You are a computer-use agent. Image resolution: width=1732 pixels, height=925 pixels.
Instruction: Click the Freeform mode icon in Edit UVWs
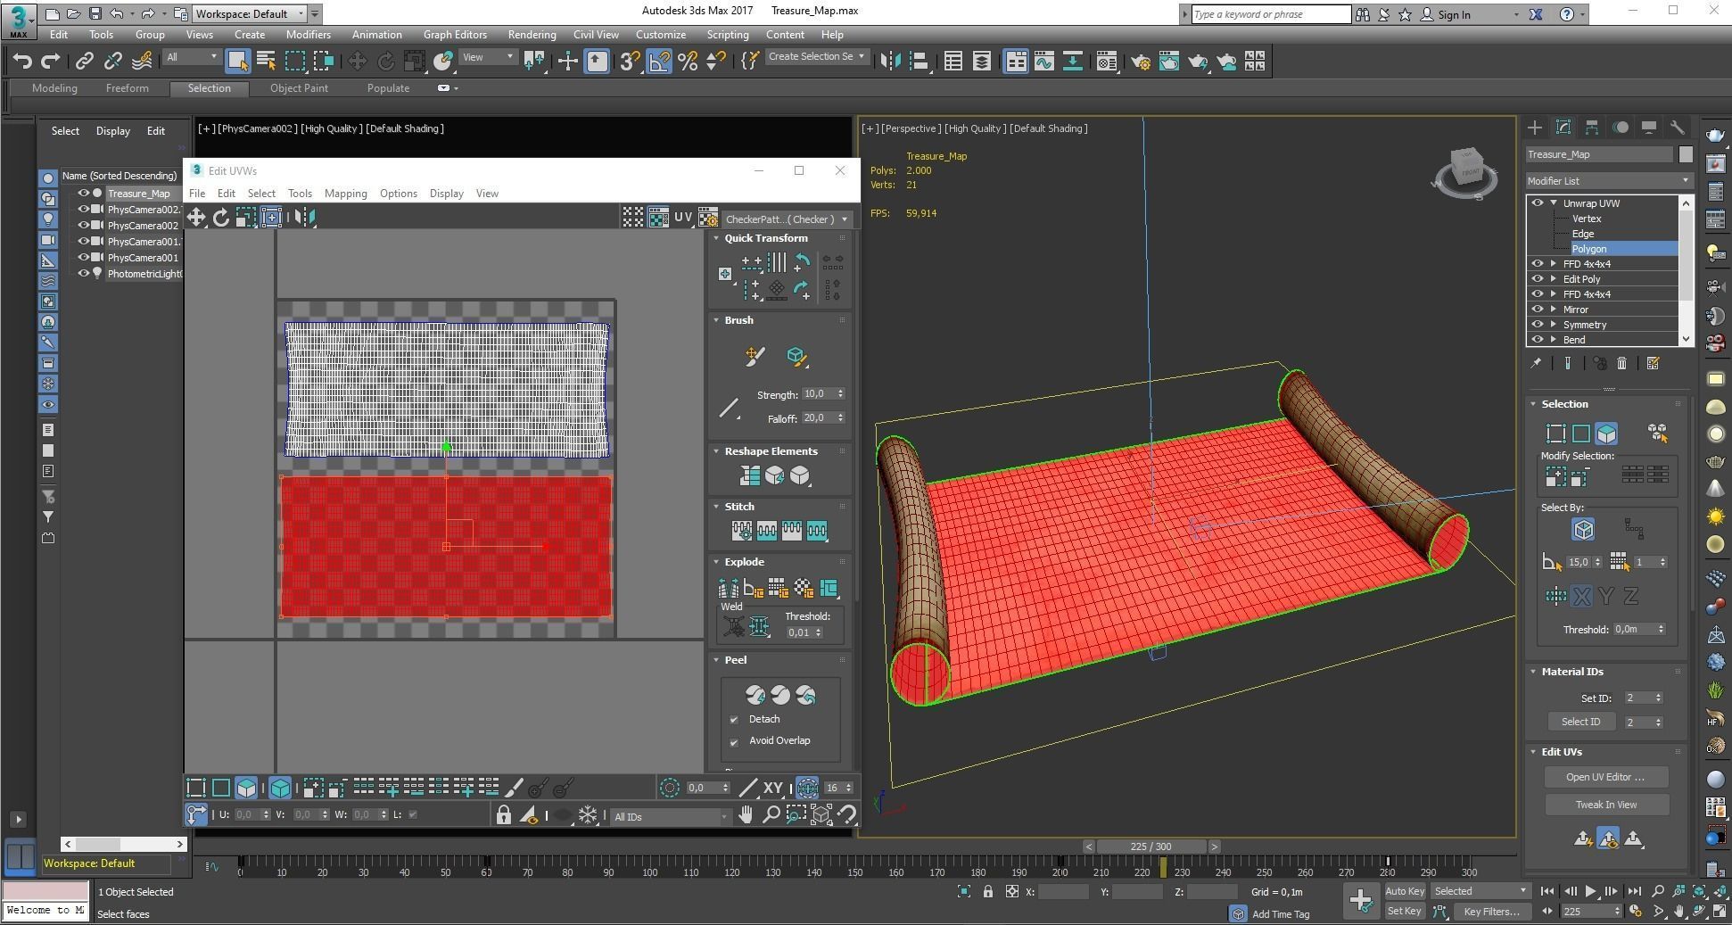(x=271, y=217)
